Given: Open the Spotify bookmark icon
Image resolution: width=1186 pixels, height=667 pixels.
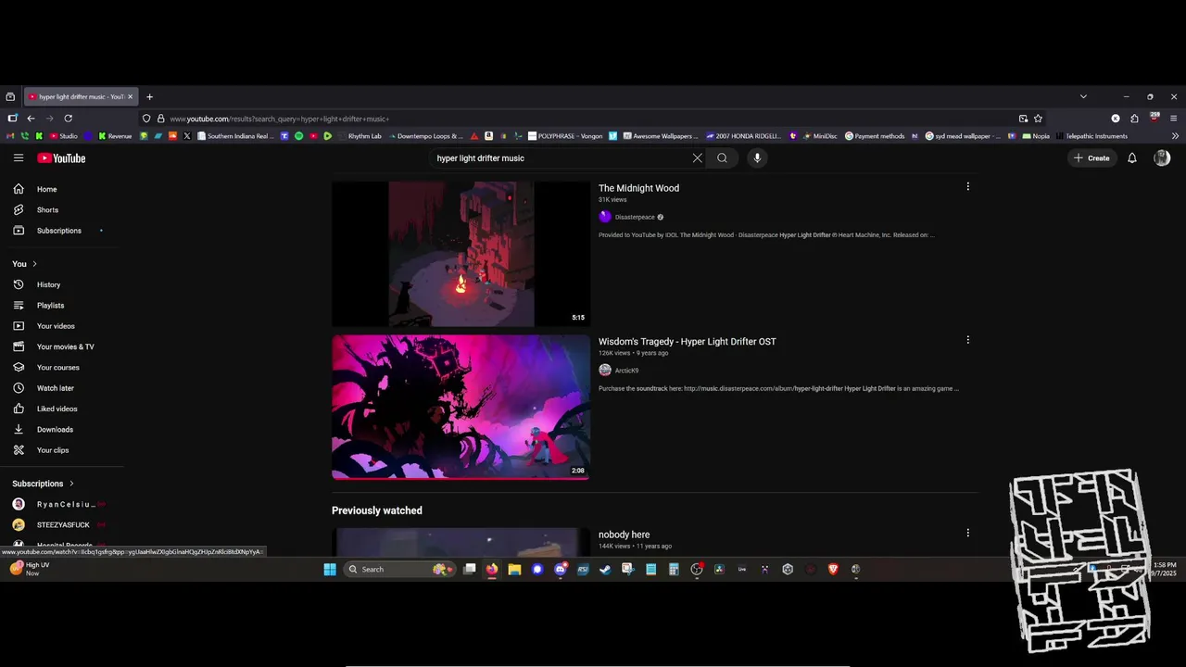Looking at the screenshot, I should coord(298,136).
